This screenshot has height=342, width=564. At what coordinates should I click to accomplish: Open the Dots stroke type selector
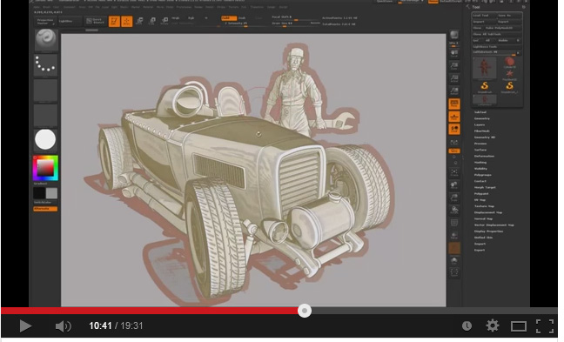click(x=45, y=65)
